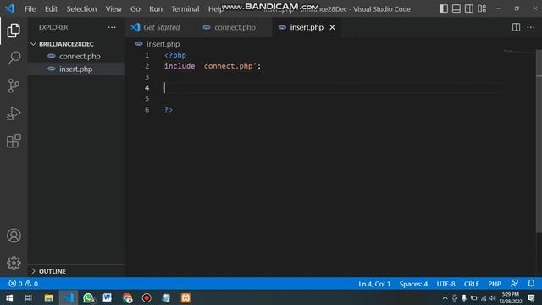Open the Windows Start menu
This screenshot has height=305, width=542.
(9, 297)
